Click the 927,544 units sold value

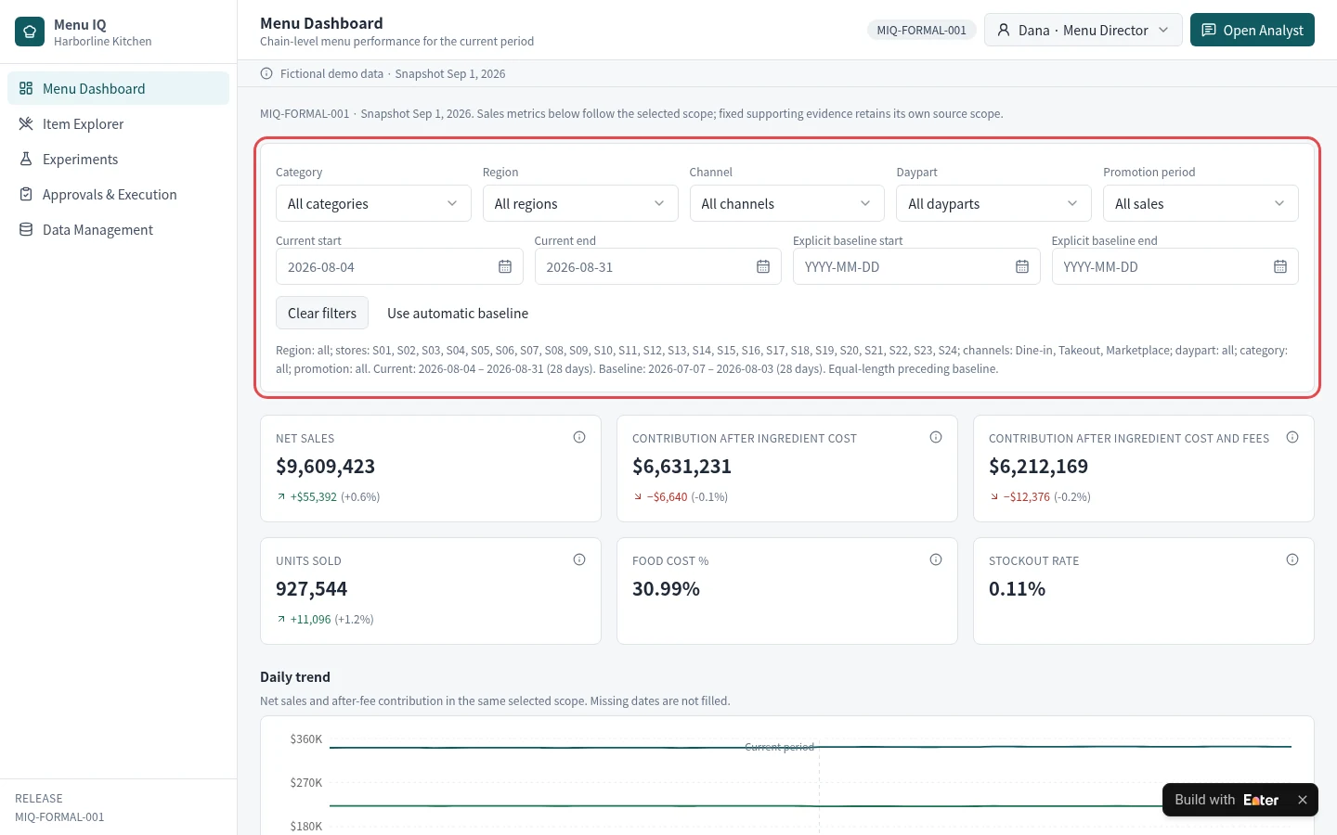pyautogui.click(x=312, y=589)
